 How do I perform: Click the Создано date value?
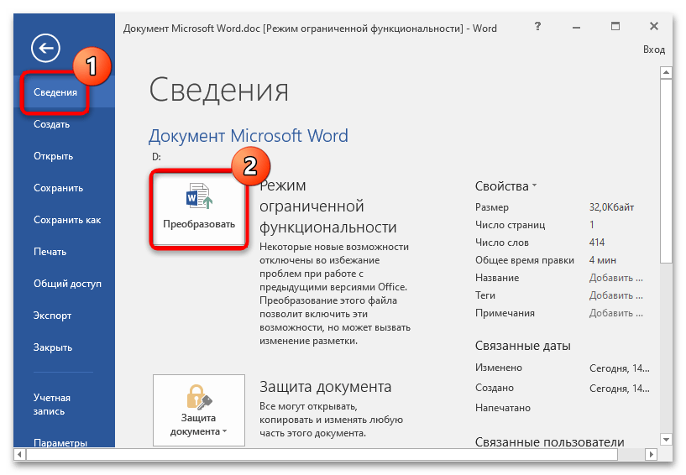tap(619, 389)
